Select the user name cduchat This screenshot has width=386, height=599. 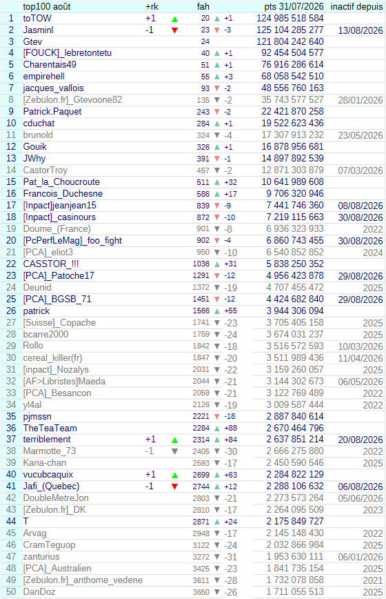tap(39, 124)
